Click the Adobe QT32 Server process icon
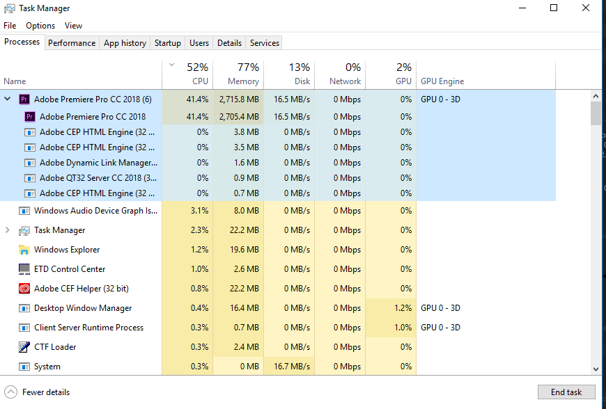Image resolution: width=606 pixels, height=409 pixels. (30, 178)
